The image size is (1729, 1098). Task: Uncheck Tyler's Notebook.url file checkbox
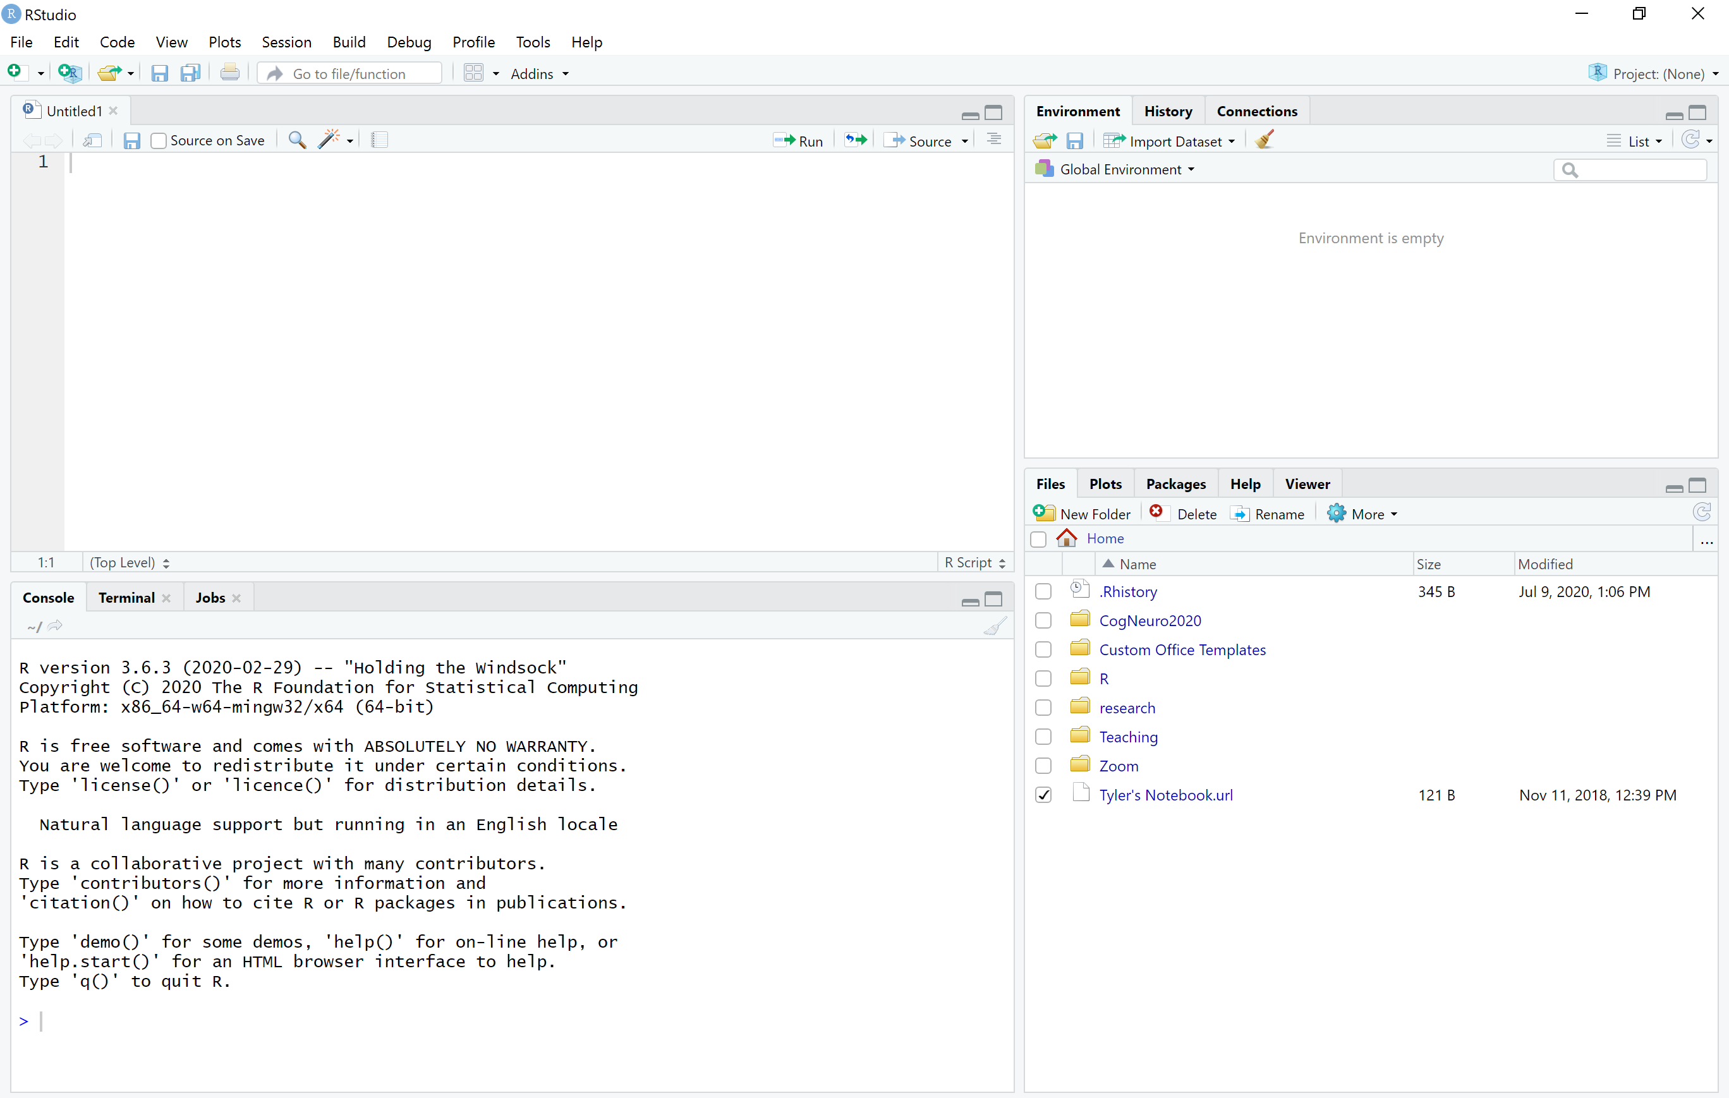coord(1043,795)
